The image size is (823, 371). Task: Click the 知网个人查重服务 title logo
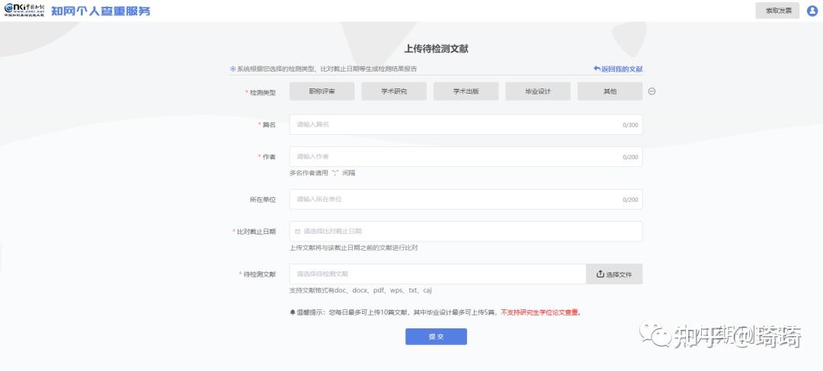coord(101,11)
